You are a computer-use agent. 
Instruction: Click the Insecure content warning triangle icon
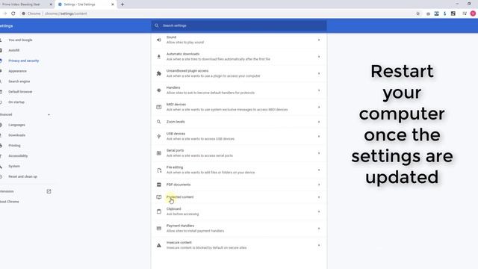(x=159, y=245)
